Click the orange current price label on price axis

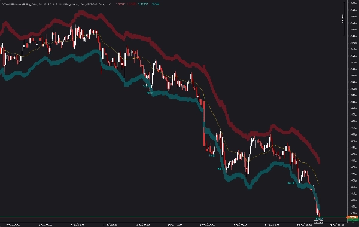point(352,217)
